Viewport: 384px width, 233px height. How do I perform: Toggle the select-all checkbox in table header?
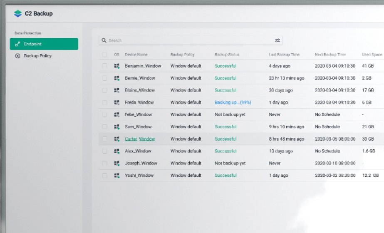(x=104, y=55)
